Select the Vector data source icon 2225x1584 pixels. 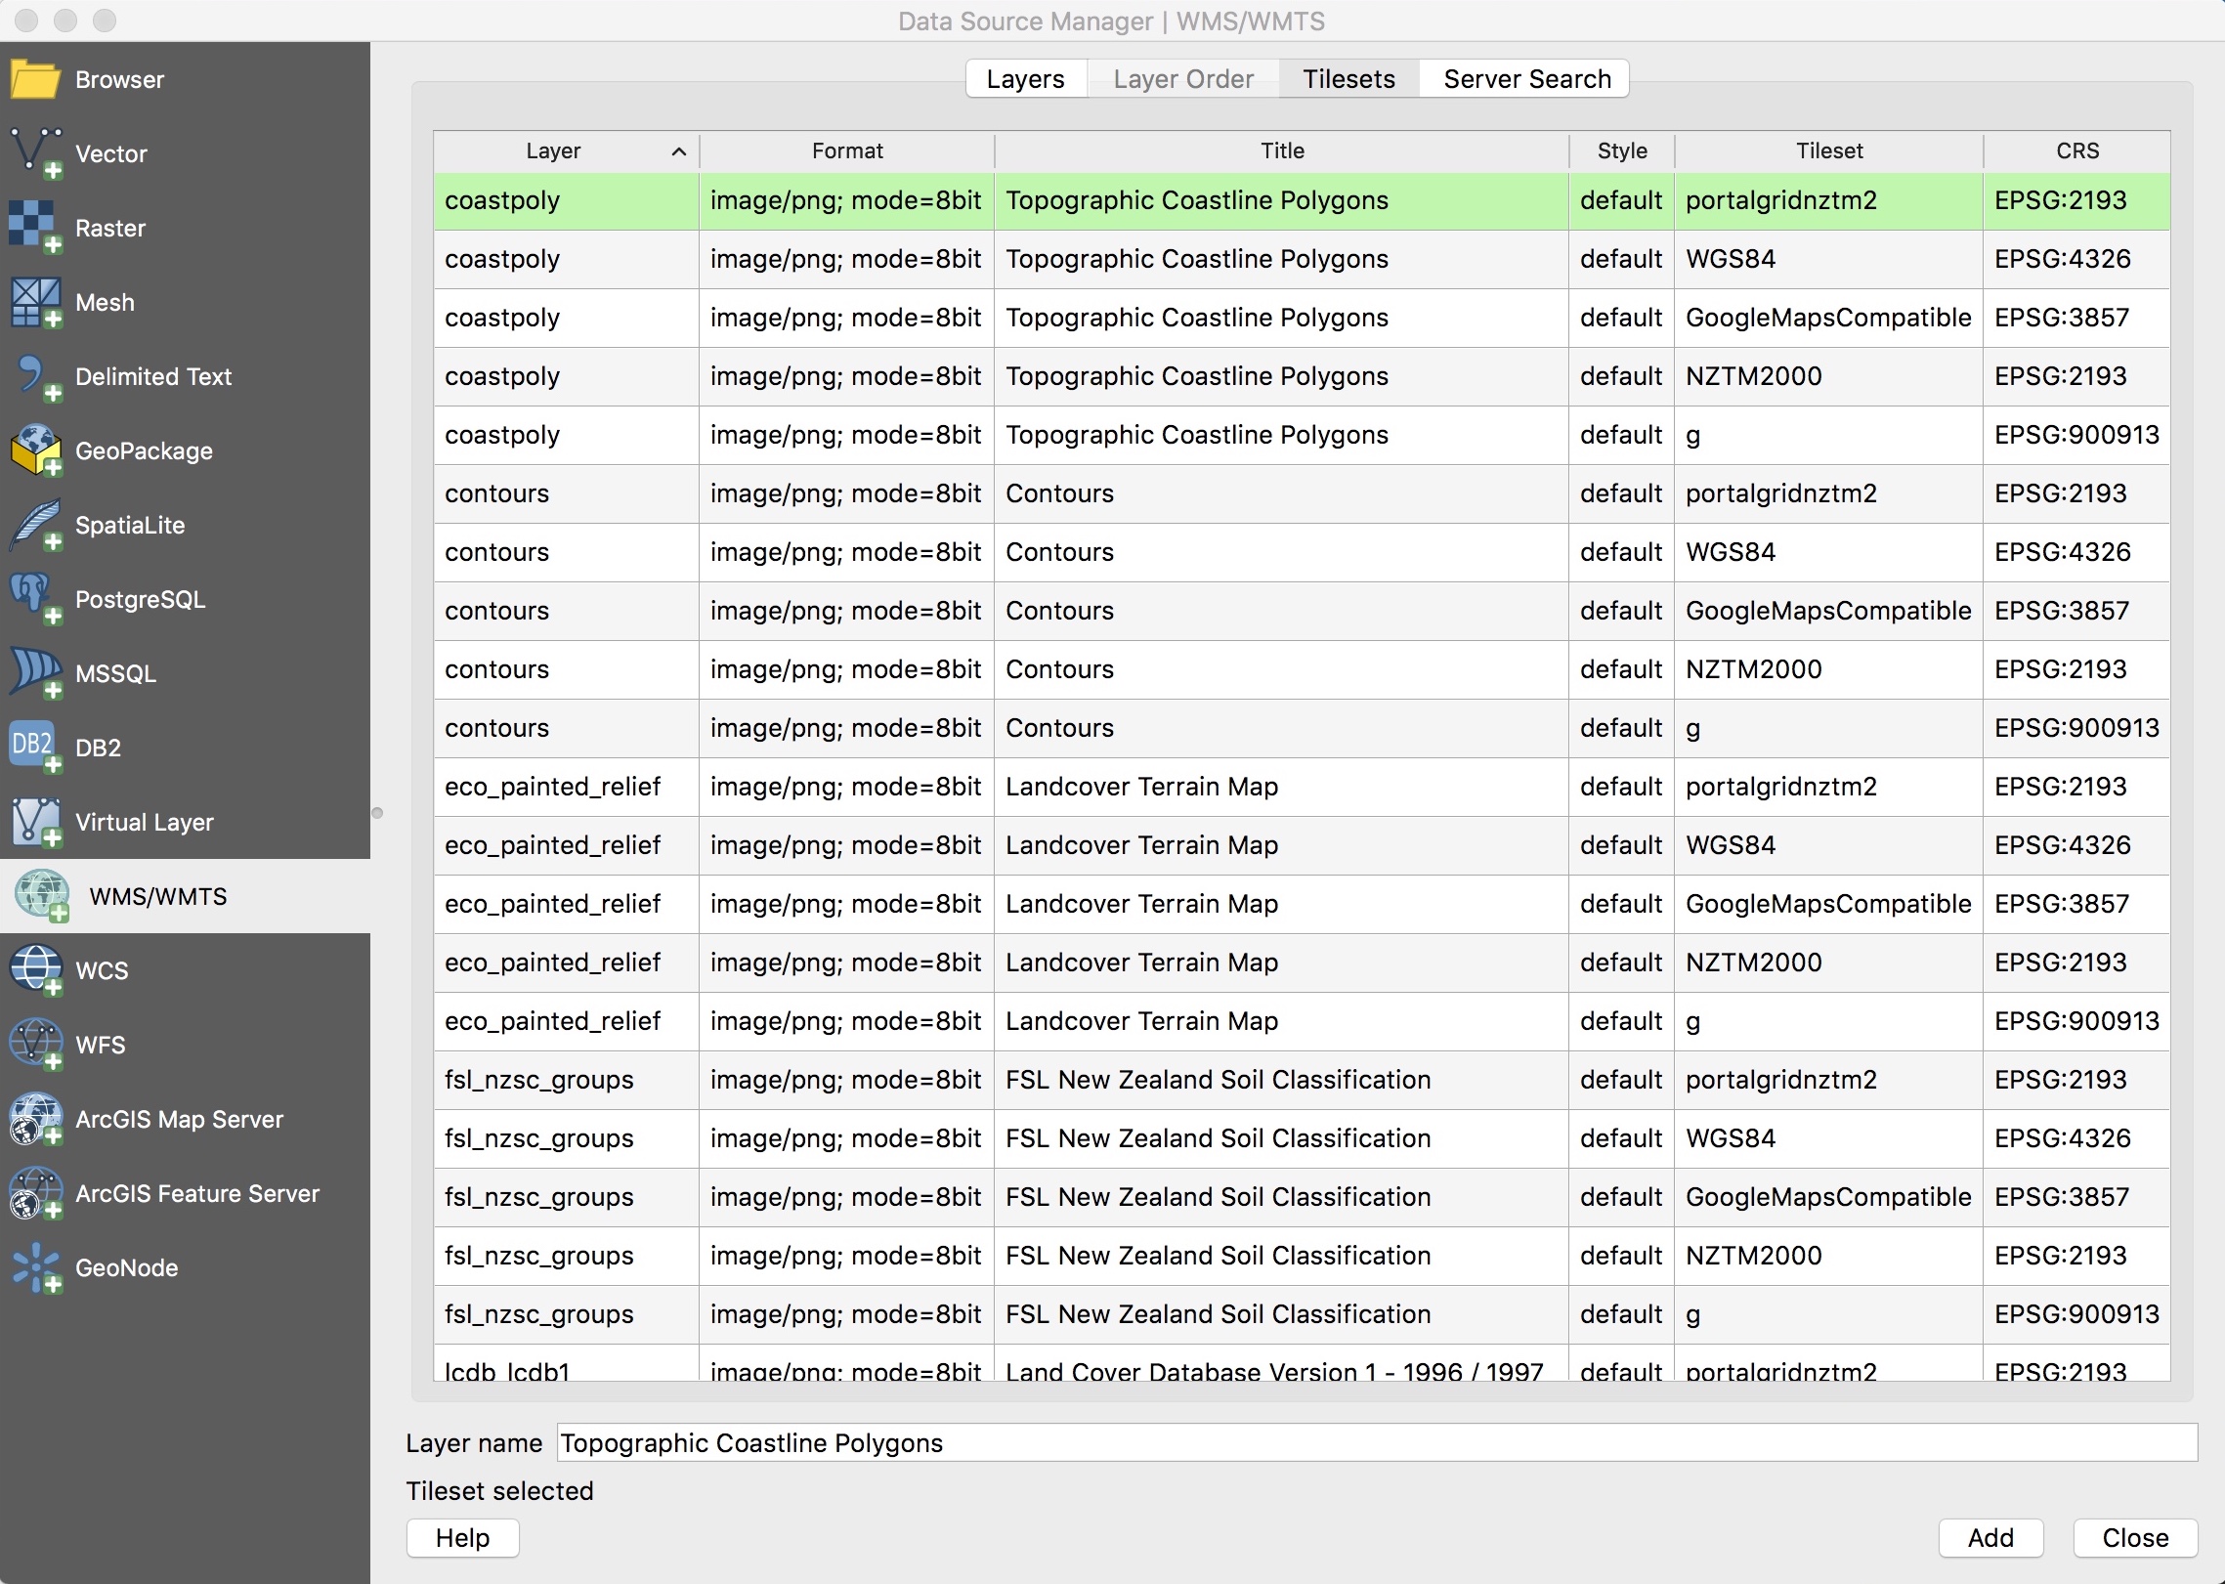(x=35, y=153)
